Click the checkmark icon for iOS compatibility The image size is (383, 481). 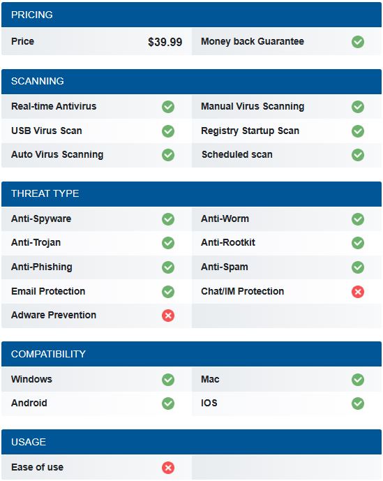(358, 404)
